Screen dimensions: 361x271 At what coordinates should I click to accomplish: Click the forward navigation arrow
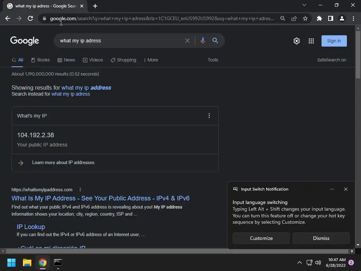coord(19,18)
